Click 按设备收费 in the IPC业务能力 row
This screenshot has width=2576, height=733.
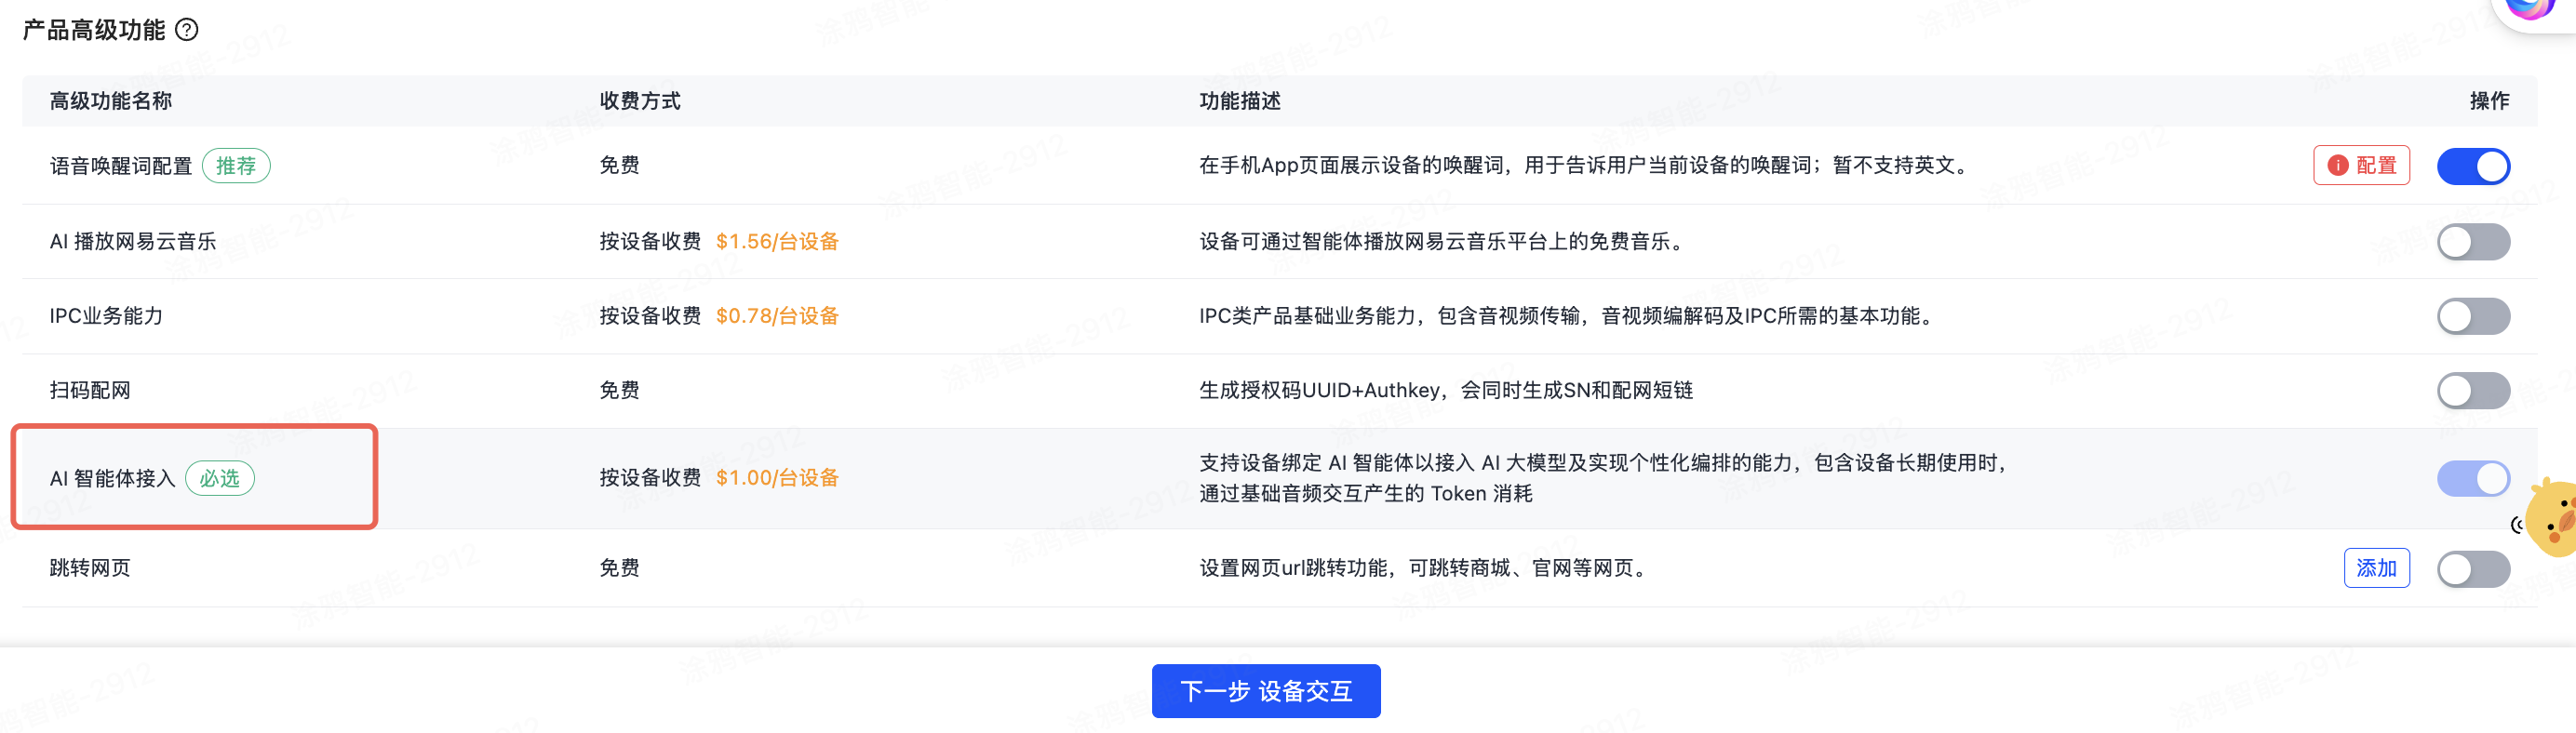point(650,316)
